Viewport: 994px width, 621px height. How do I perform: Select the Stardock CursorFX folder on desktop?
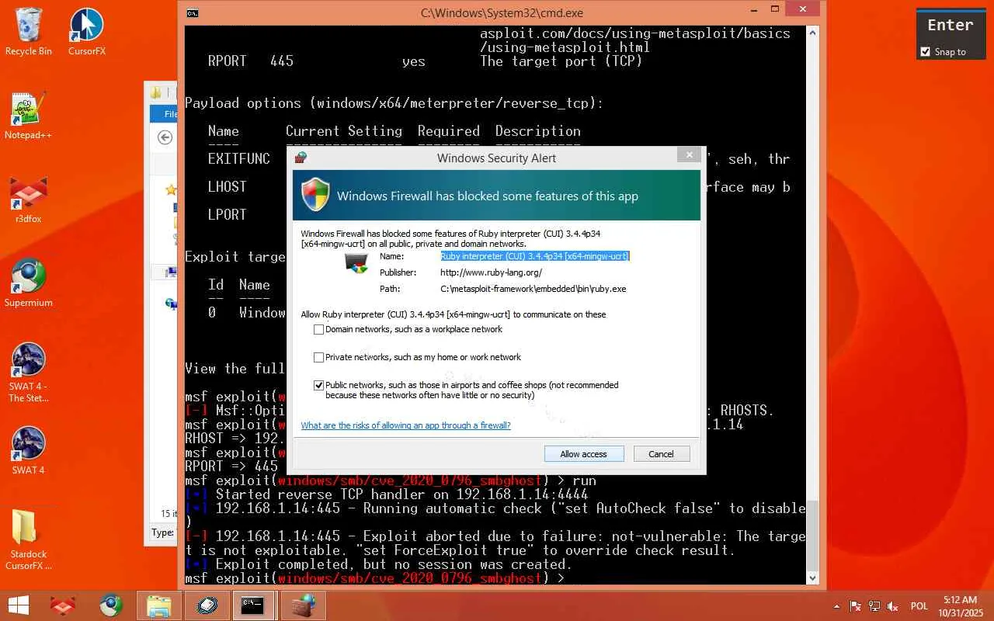[29, 539]
